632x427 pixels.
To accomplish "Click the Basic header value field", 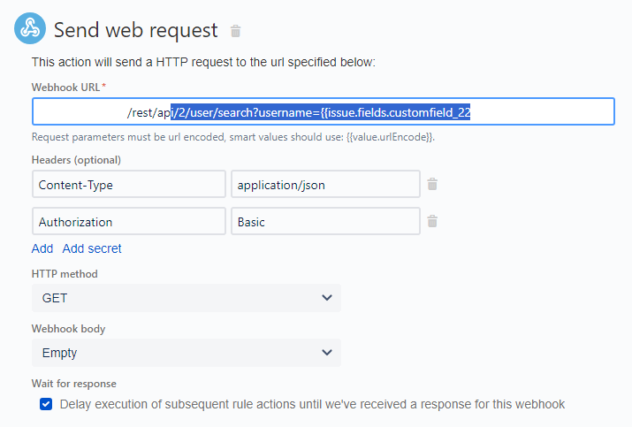I will tap(324, 222).
